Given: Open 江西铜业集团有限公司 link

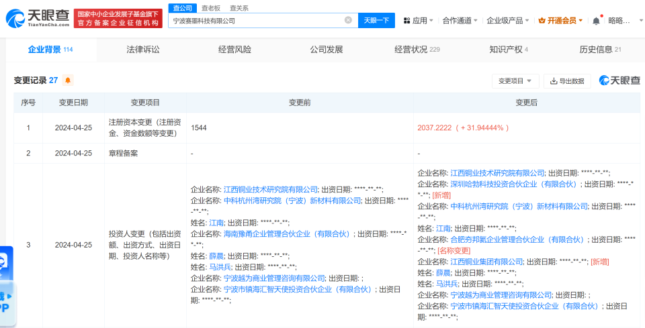Looking at the screenshot, I should click(486, 262).
